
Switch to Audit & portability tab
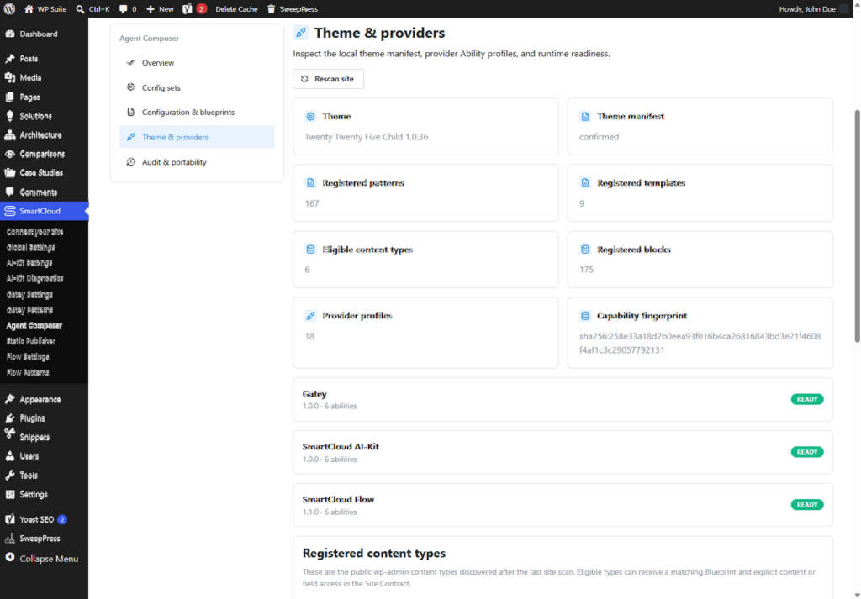coord(197,162)
